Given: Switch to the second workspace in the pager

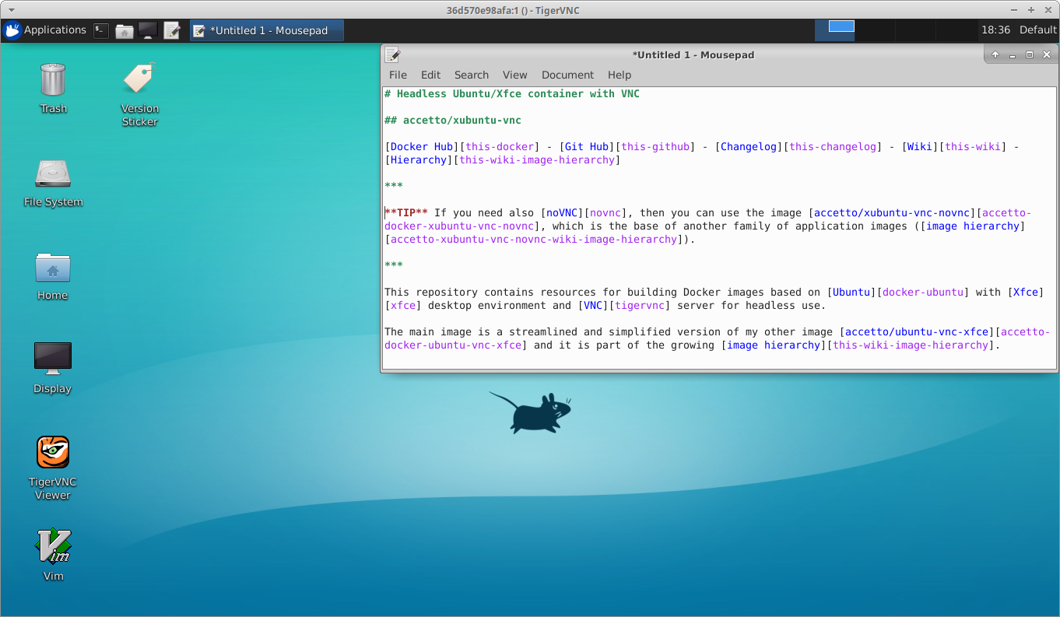Looking at the screenshot, I should point(875,30).
